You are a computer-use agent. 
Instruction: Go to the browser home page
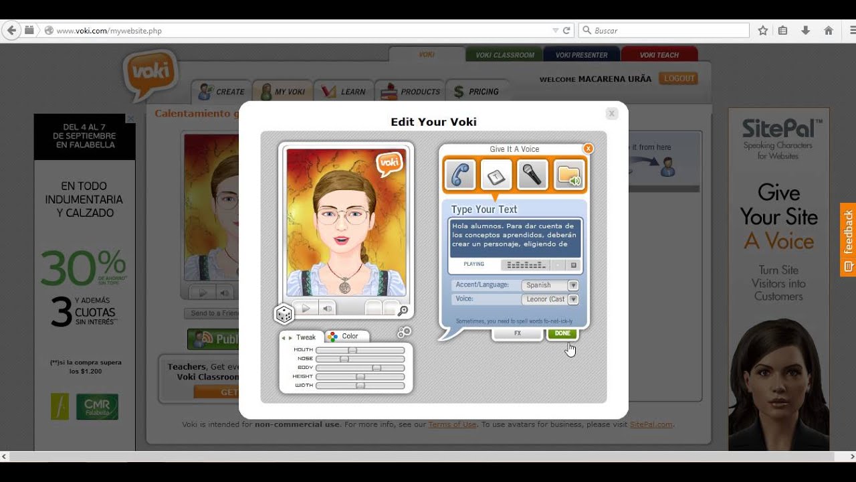(829, 30)
